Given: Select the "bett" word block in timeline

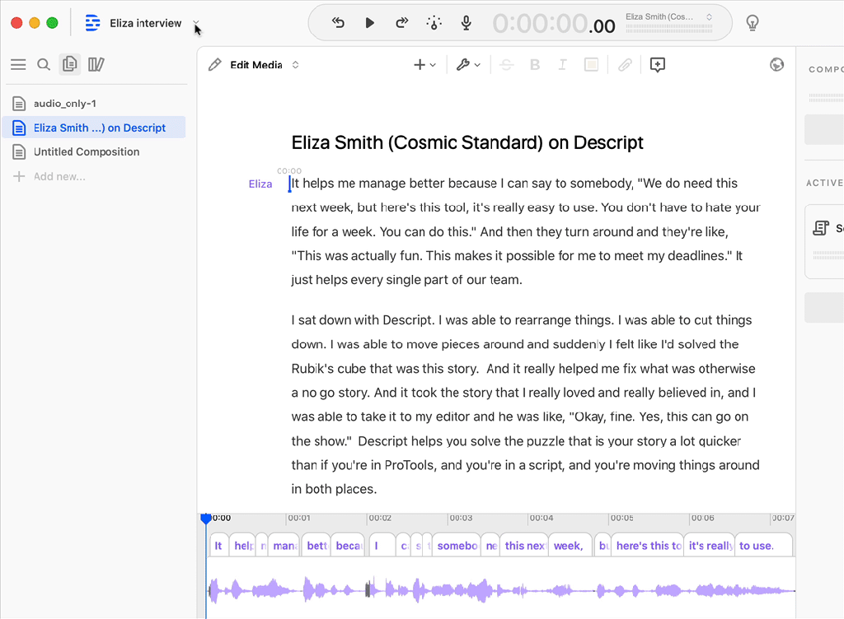Looking at the screenshot, I should click(316, 546).
